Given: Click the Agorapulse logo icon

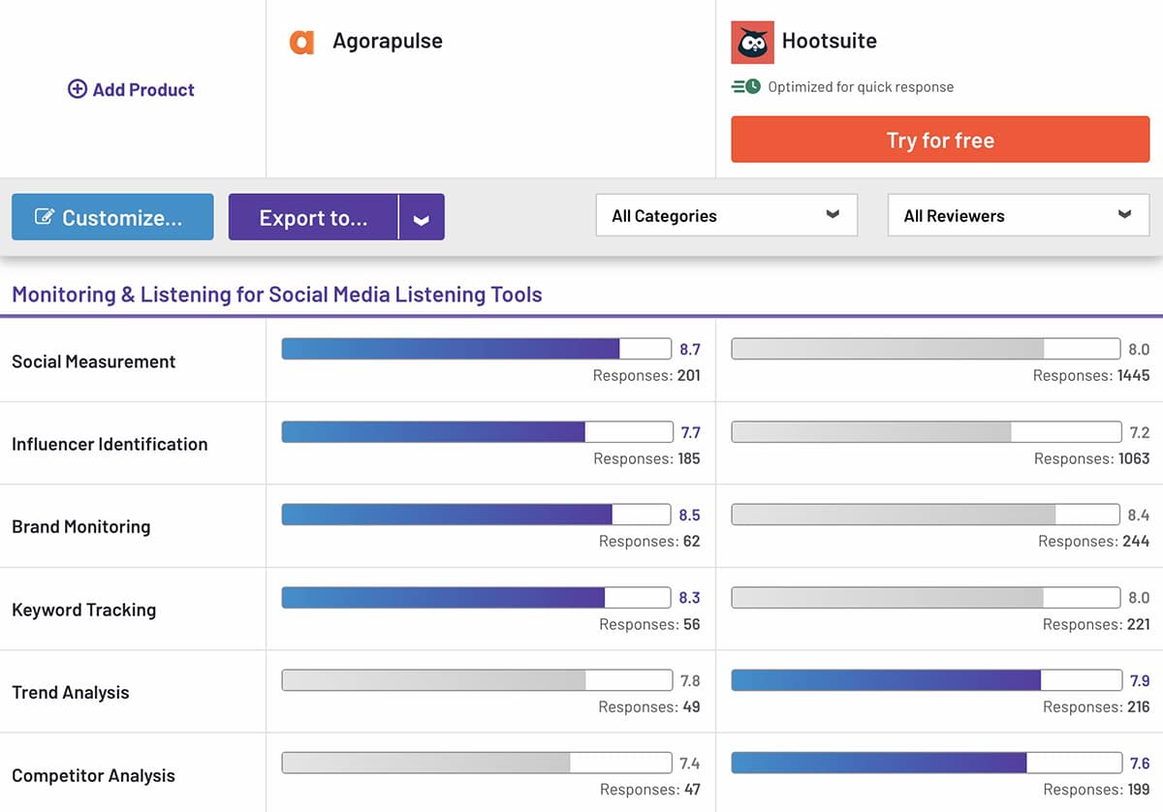Looking at the screenshot, I should [301, 42].
